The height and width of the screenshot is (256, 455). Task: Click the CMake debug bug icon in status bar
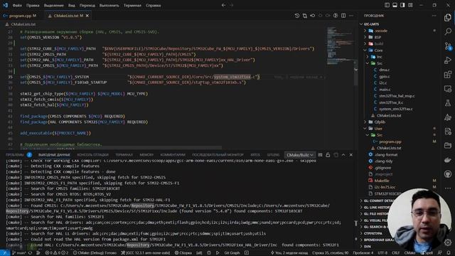[209, 253]
